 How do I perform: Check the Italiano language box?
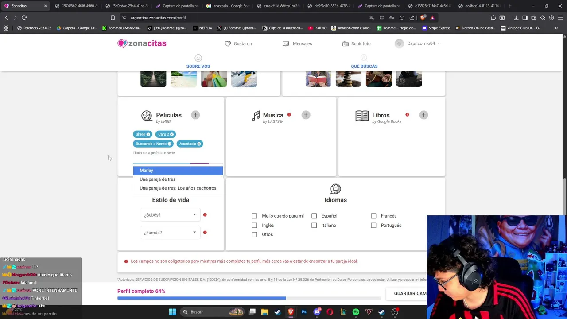pyautogui.click(x=314, y=225)
